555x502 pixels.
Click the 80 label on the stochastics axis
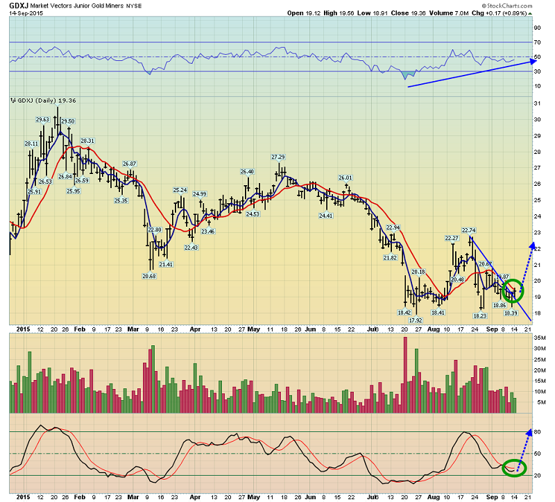[537, 432]
